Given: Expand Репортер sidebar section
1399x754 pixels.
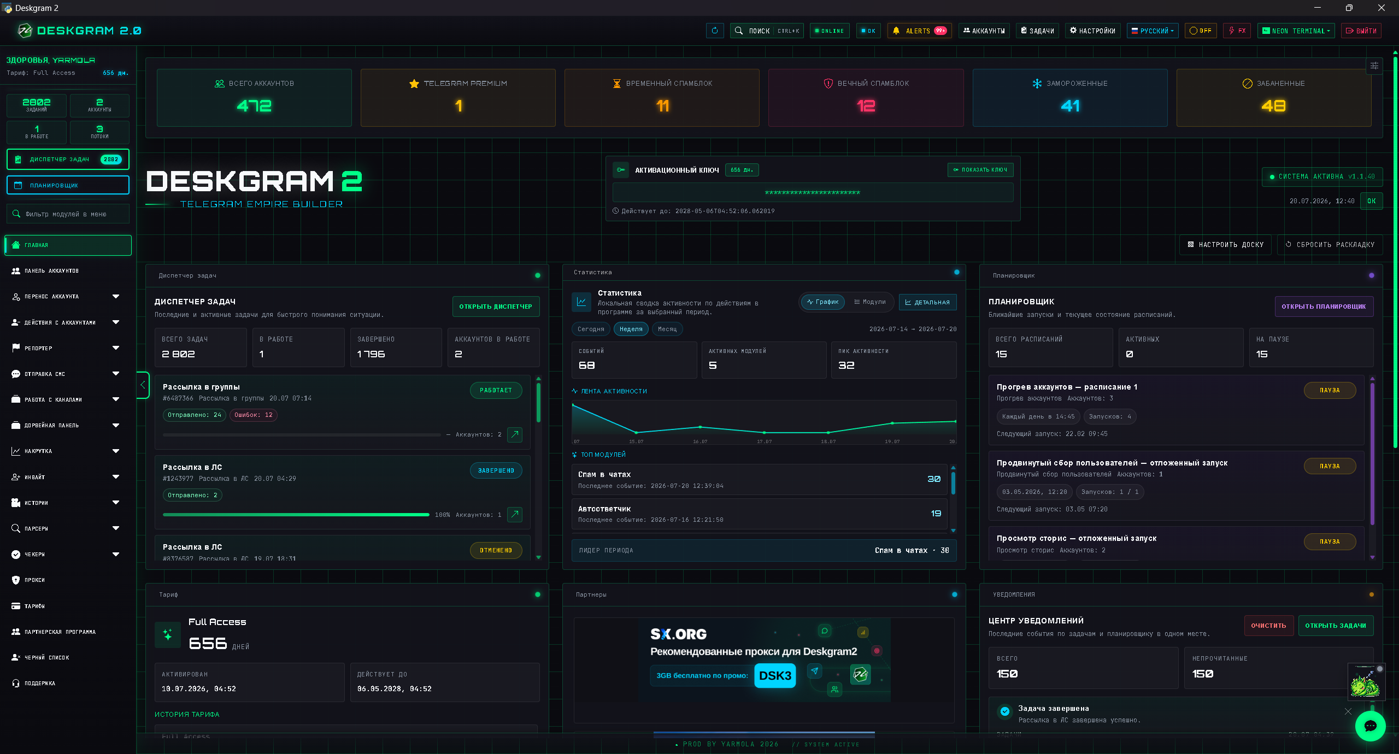Looking at the screenshot, I should coord(68,348).
